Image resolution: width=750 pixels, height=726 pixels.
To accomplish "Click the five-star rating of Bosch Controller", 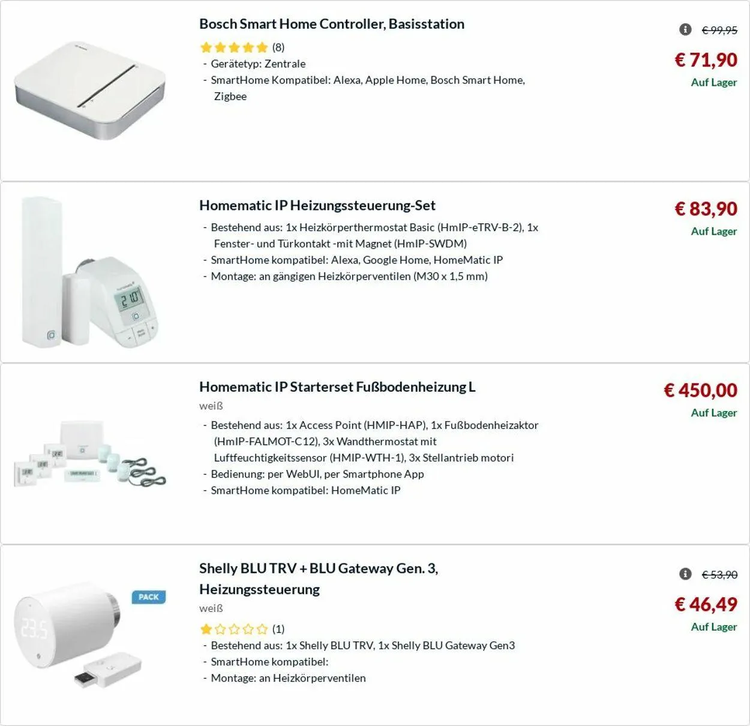I will [234, 47].
